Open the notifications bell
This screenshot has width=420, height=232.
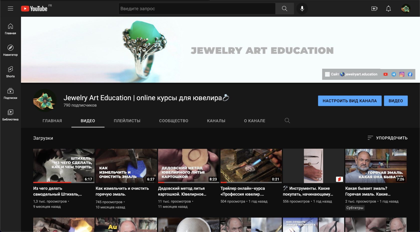[x=388, y=8]
